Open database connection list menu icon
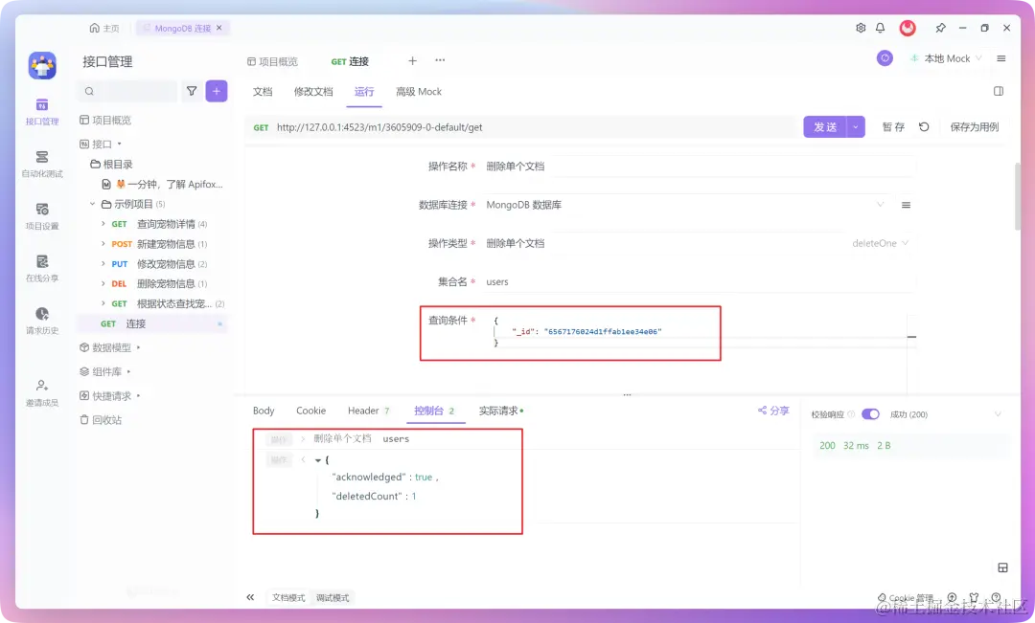The height and width of the screenshot is (623, 1035). [907, 205]
